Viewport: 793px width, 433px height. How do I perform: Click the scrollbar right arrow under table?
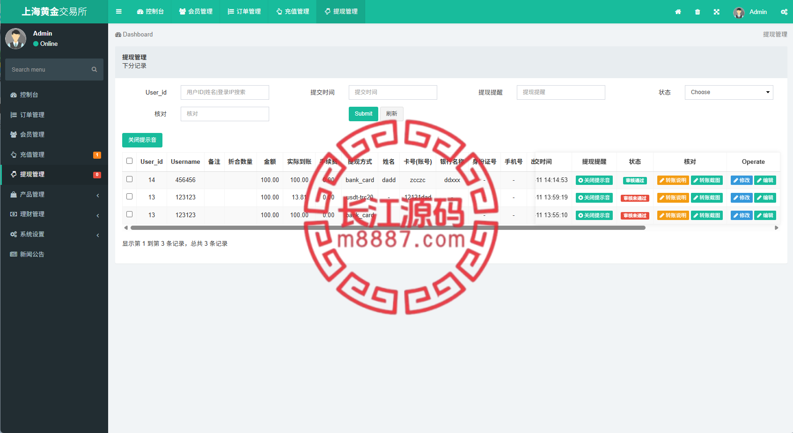tap(777, 228)
